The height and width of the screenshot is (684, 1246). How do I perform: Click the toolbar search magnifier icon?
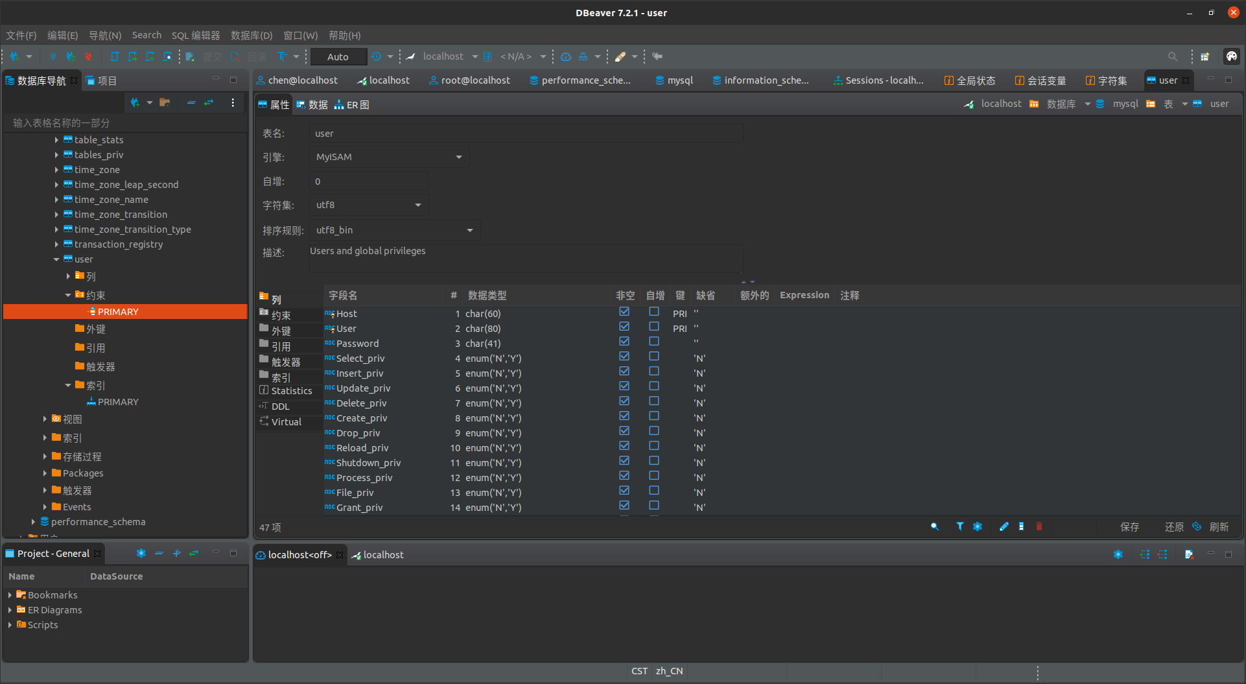click(x=1173, y=57)
